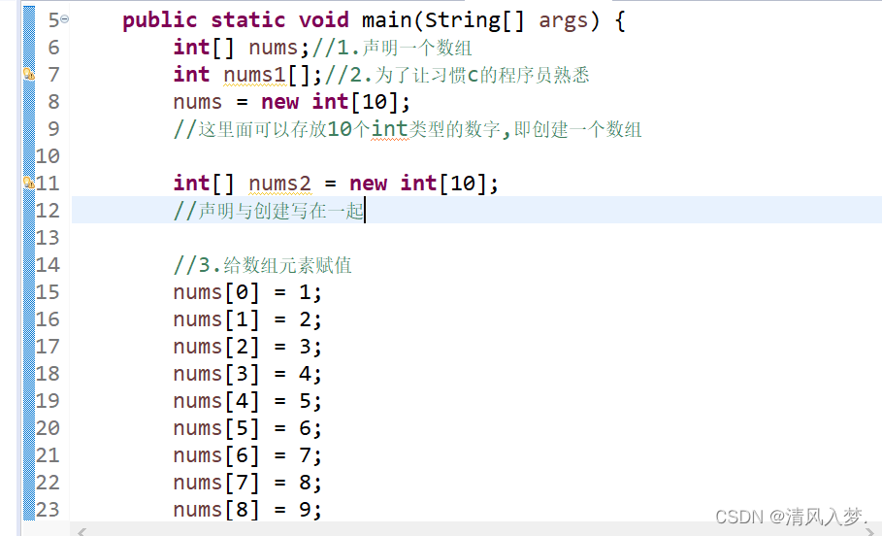Click 'String[]' in the main signature
Screen dimensions: 882x536
pos(474,20)
